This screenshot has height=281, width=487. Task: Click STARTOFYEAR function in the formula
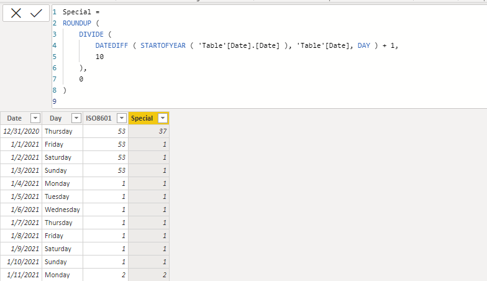[163, 45]
